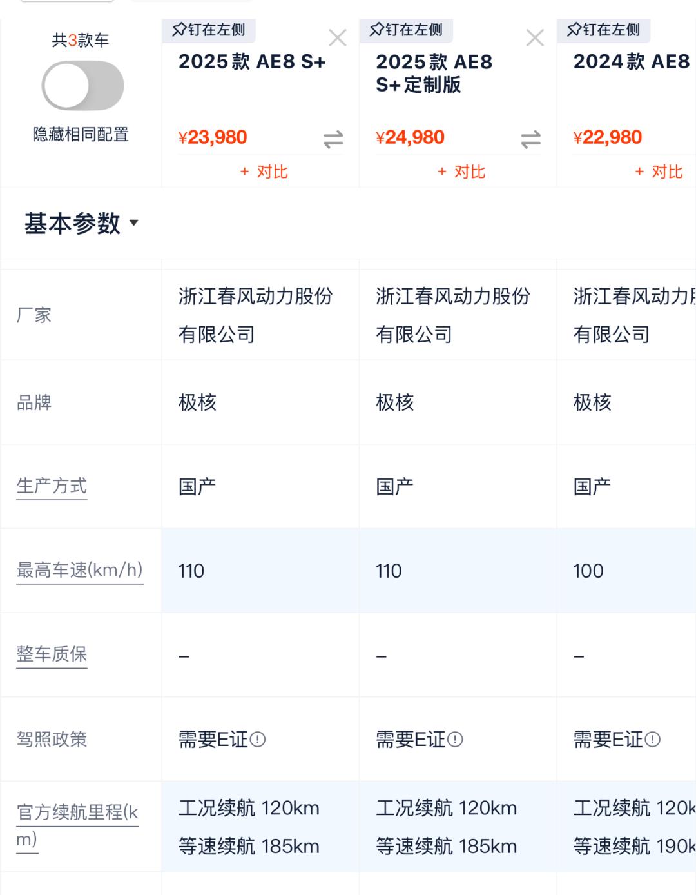Swap the 2025 AE8 S+ 定制版 model
This screenshot has width=696, height=895.
(530, 139)
